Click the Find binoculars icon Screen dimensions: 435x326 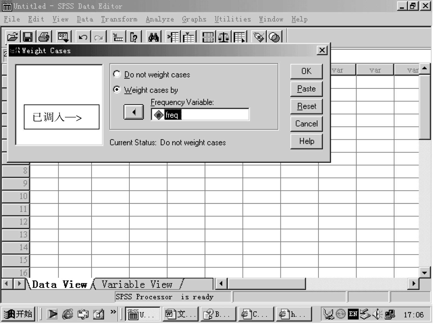(x=154, y=37)
